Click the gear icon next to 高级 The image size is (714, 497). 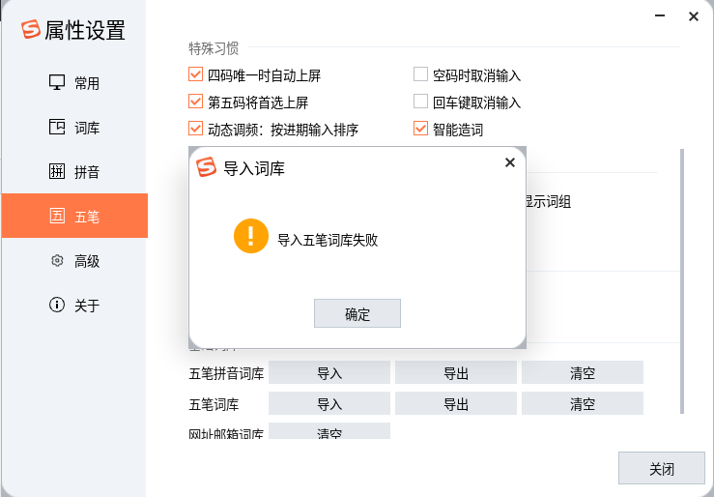pyautogui.click(x=57, y=260)
